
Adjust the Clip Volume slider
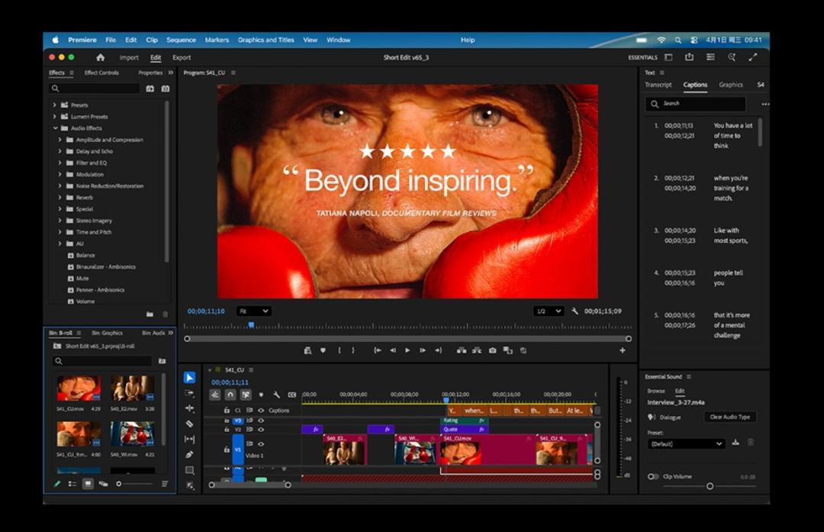click(710, 486)
